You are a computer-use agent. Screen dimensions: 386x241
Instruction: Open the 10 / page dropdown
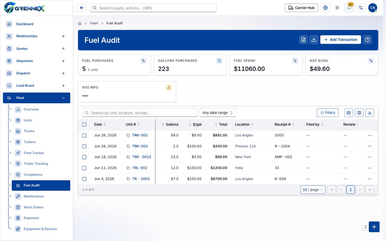pyautogui.click(x=313, y=189)
